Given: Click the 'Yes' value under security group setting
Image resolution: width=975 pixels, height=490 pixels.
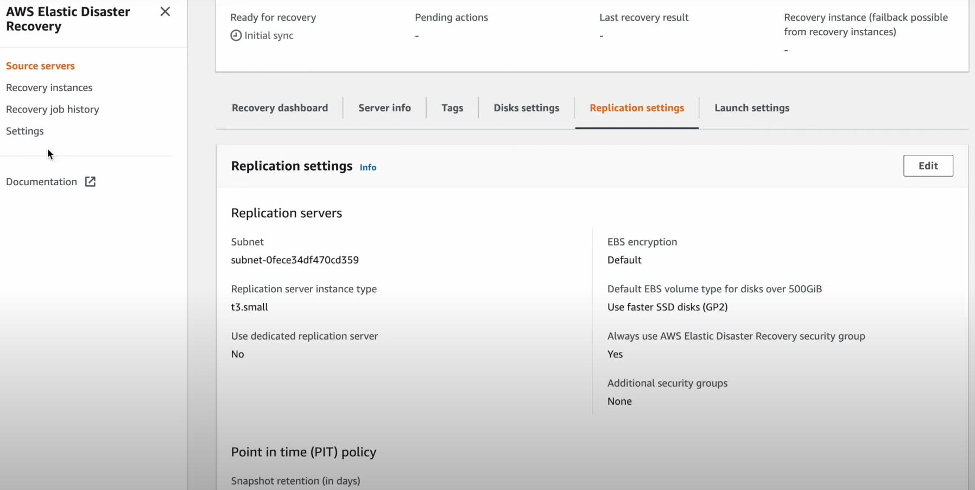Looking at the screenshot, I should (615, 354).
